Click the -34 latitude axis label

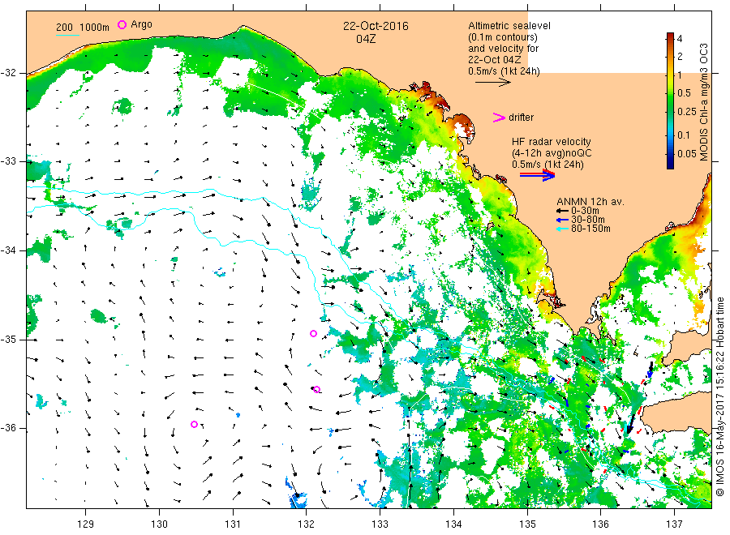[x=9, y=250]
